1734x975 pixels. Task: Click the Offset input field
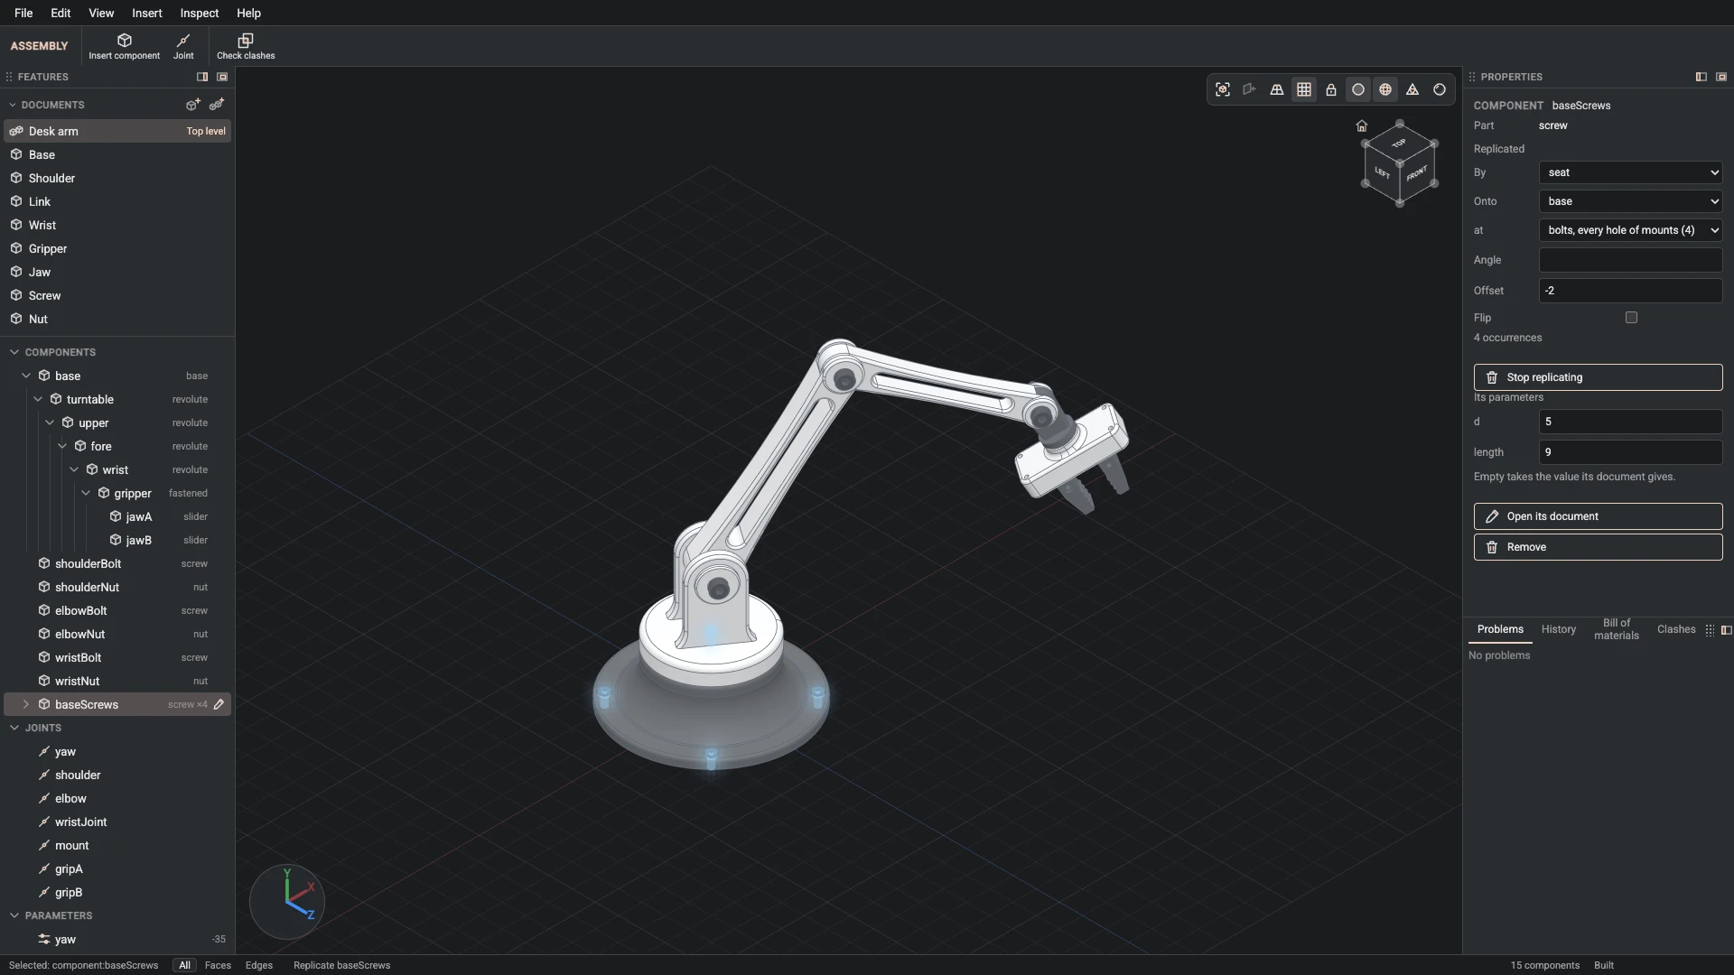click(1631, 291)
